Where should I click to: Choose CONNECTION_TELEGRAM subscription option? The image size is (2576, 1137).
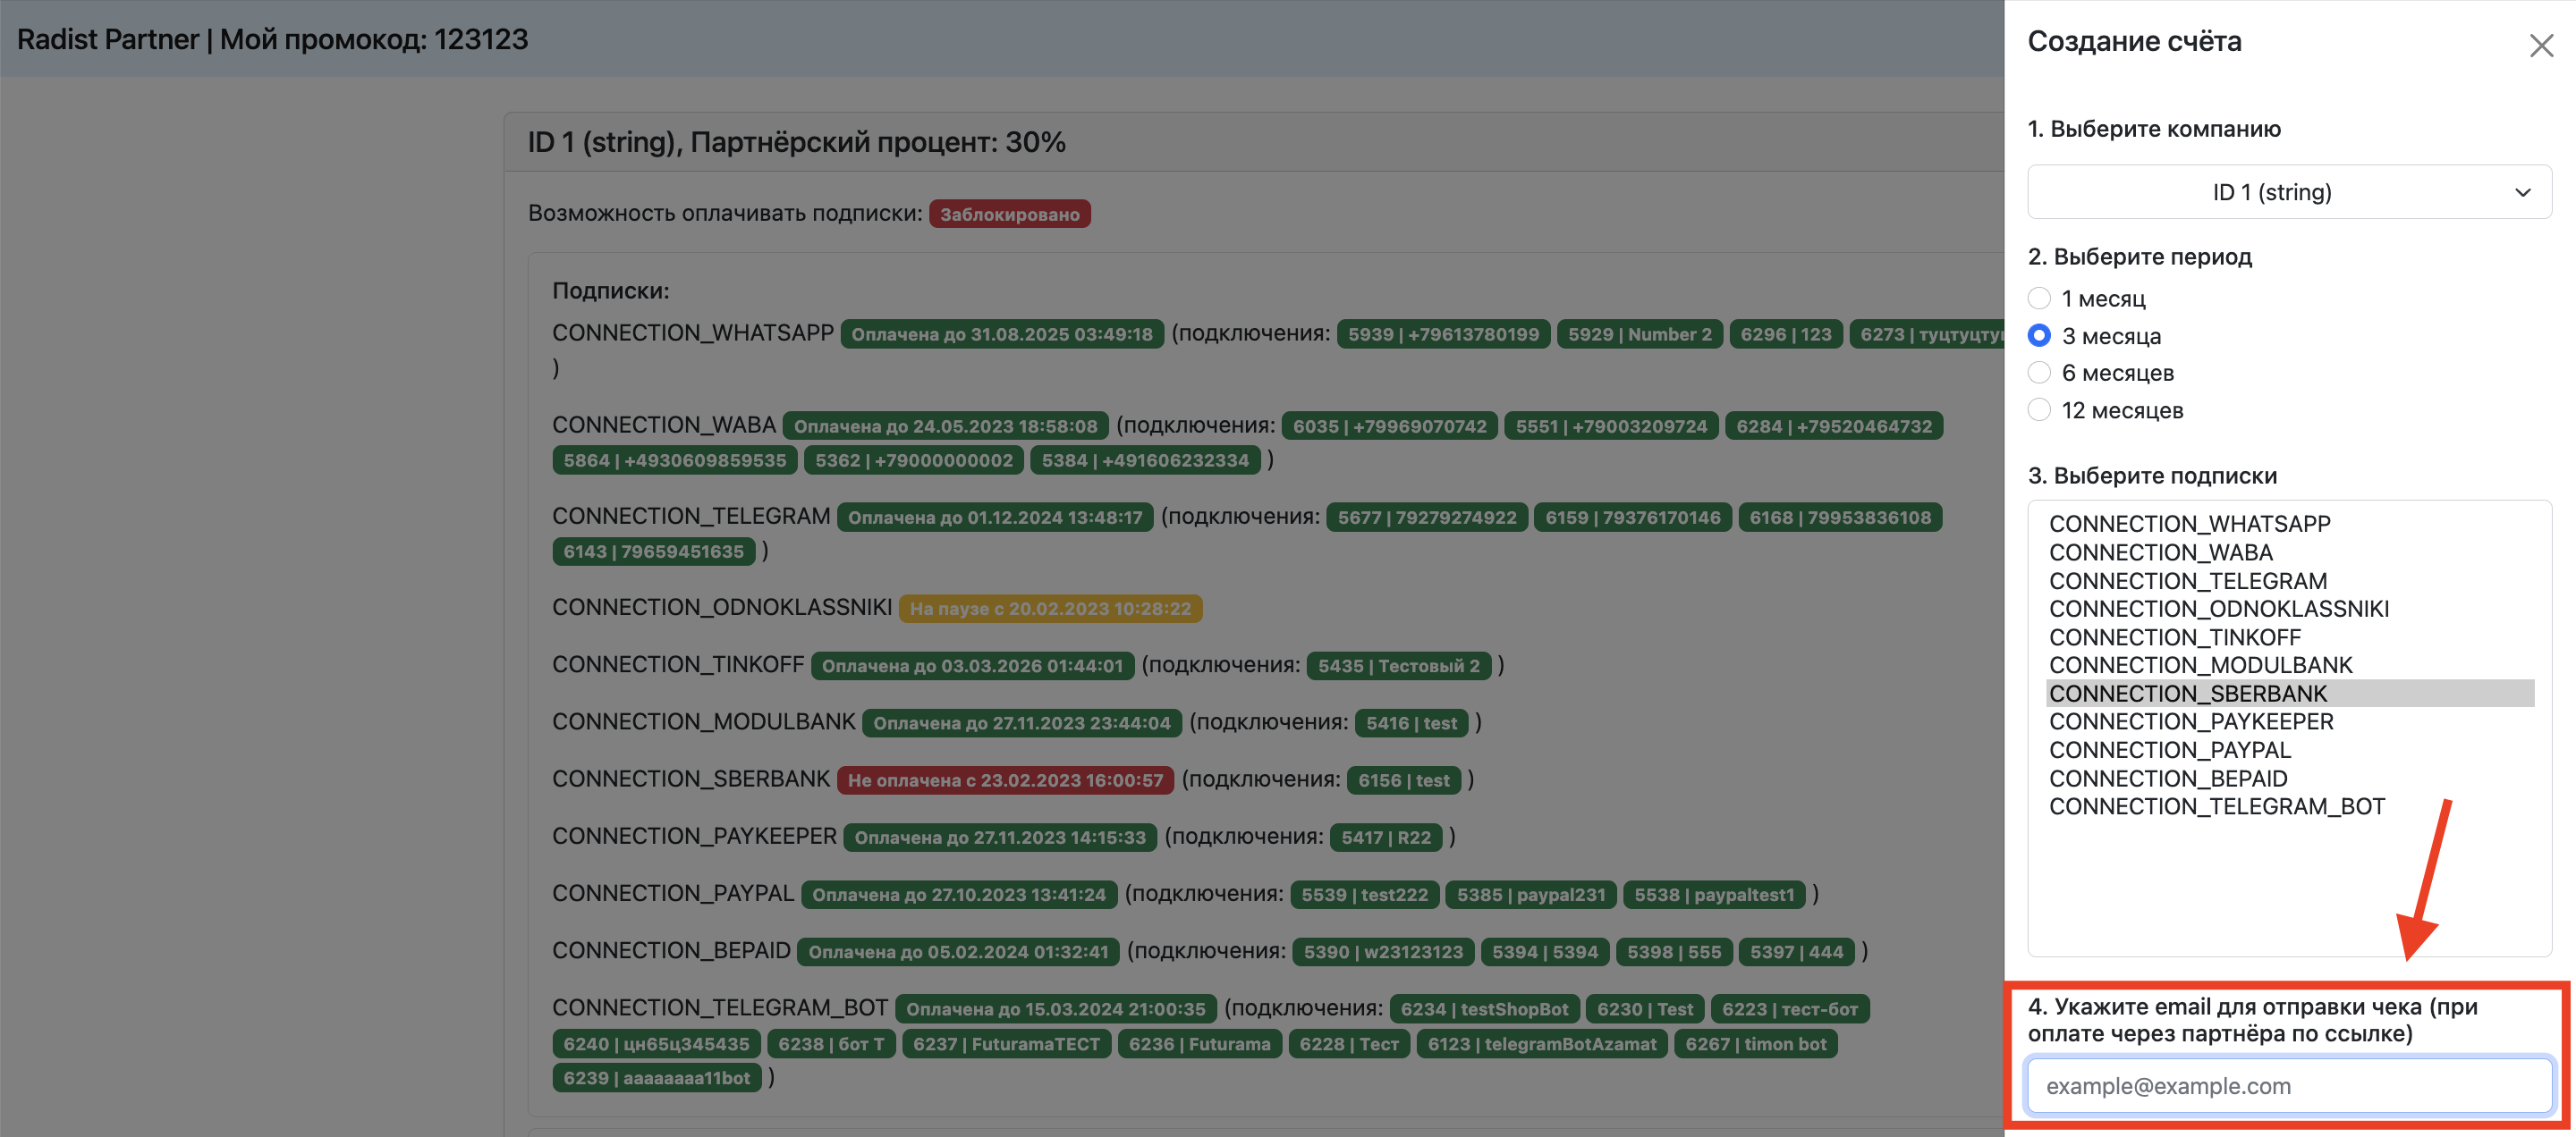pos(2187,580)
